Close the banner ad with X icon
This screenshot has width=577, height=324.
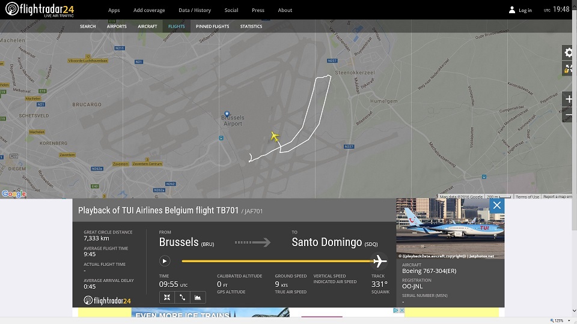pyautogui.click(x=402, y=310)
